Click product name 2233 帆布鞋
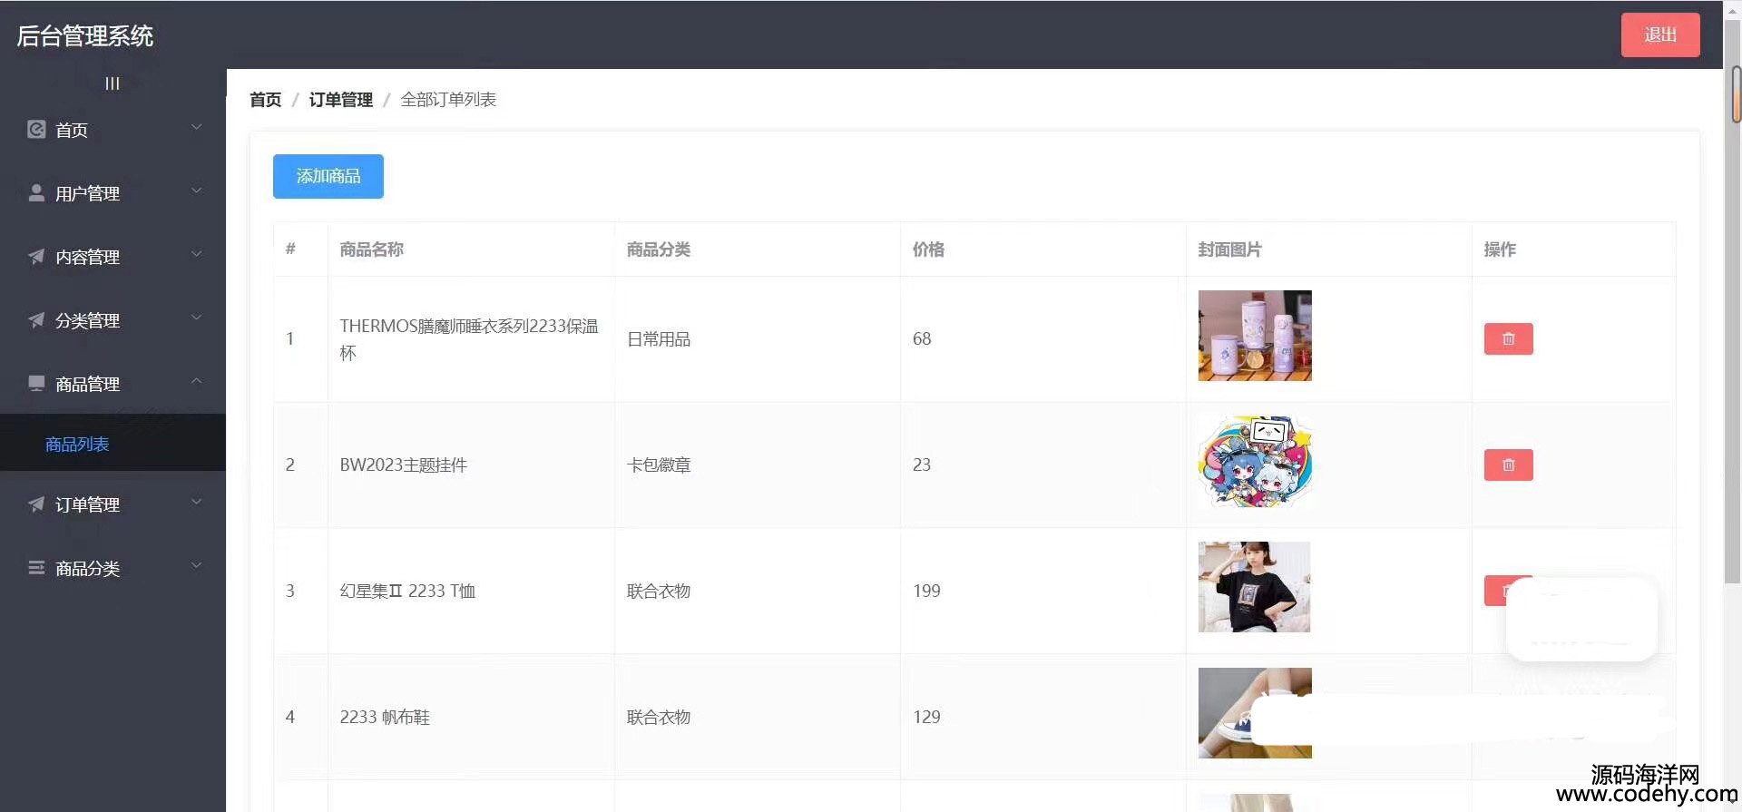The width and height of the screenshot is (1742, 812). click(x=385, y=717)
